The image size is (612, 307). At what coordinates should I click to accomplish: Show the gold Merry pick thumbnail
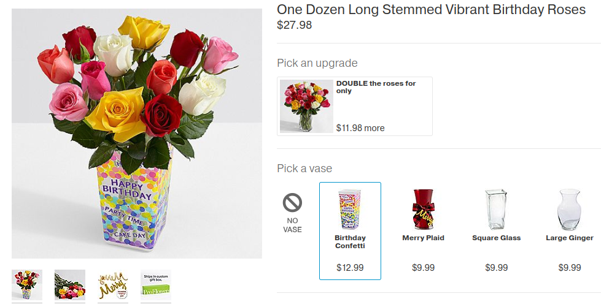113,285
